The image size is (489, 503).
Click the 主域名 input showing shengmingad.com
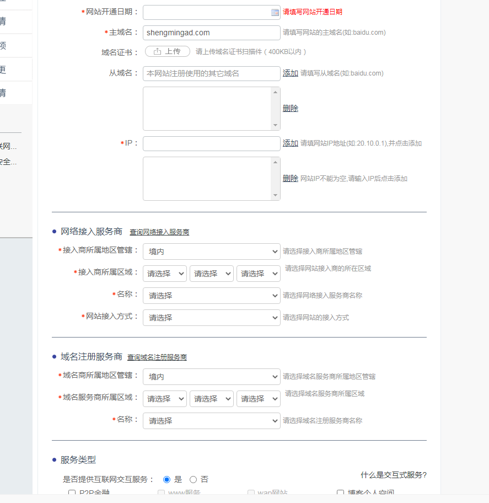click(211, 33)
